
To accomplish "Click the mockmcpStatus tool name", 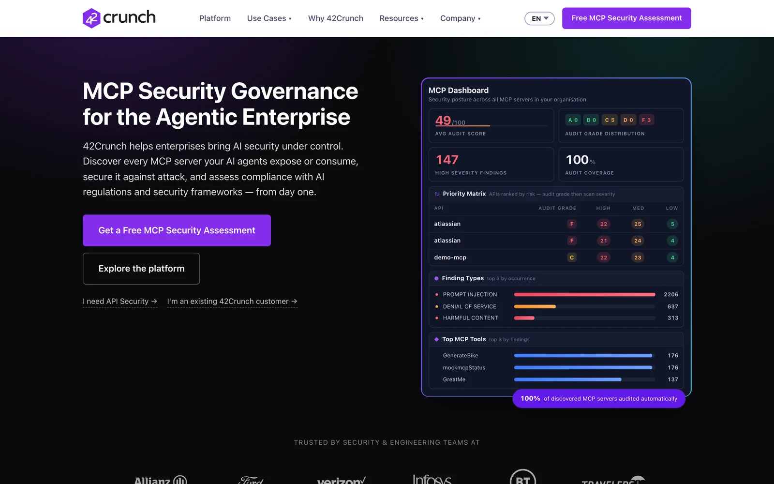I will [464, 368].
